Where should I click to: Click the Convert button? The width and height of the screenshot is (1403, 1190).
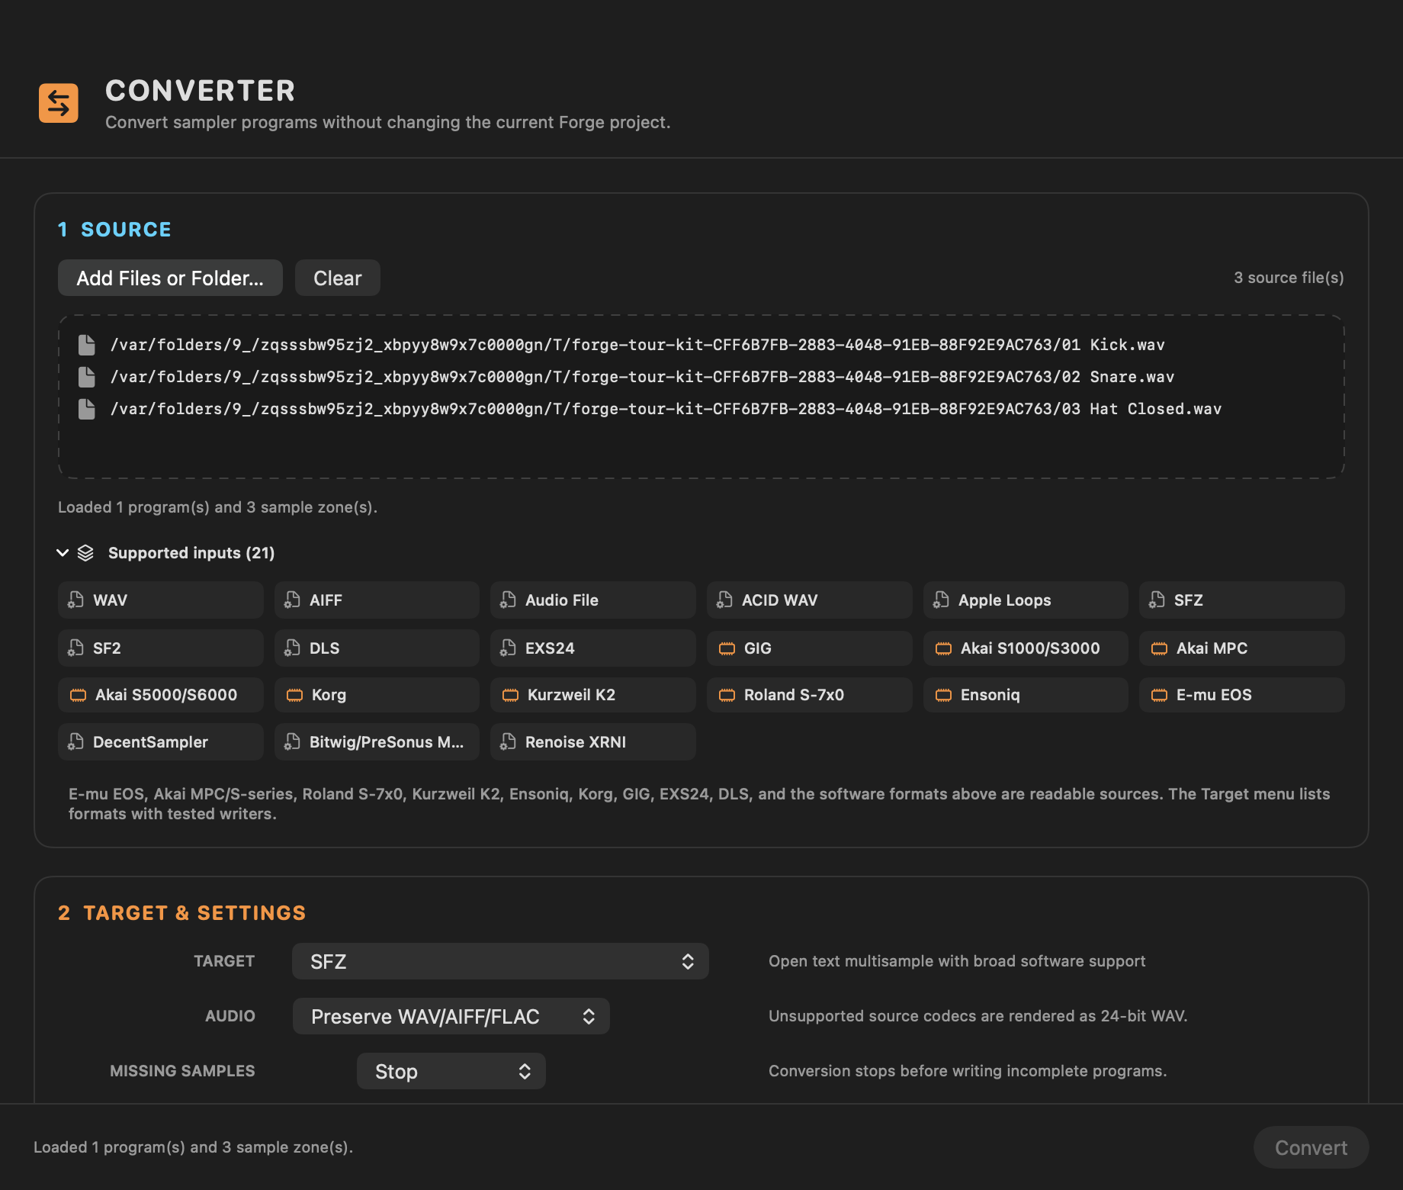coord(1311,1147)
